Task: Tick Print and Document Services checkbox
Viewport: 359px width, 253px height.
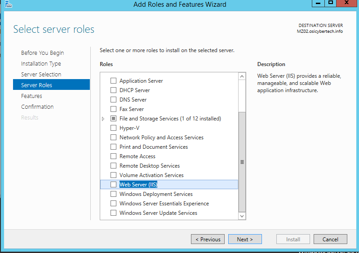Action: [113, 146]
